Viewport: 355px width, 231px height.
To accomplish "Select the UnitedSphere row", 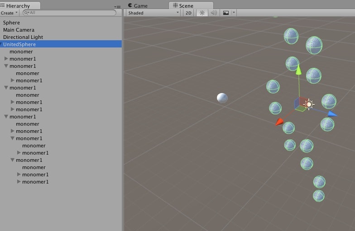I will click(61, 44).
